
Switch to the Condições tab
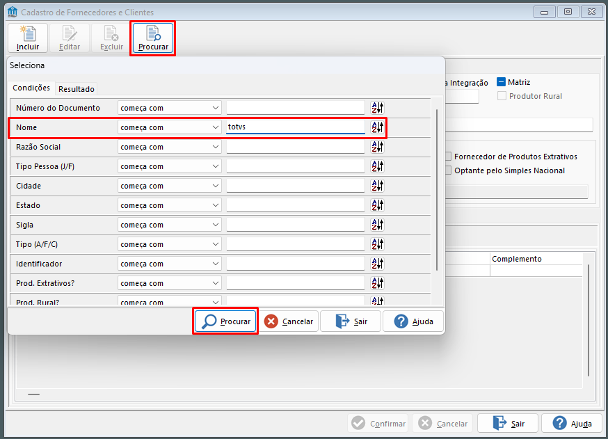click(x=31, y=88)
